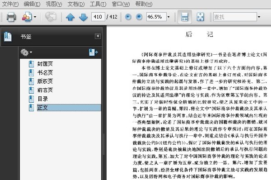Open the 文档(D) menu
Image resolution: width=271 pixels, height=180 pixels.
pos(76,4)
